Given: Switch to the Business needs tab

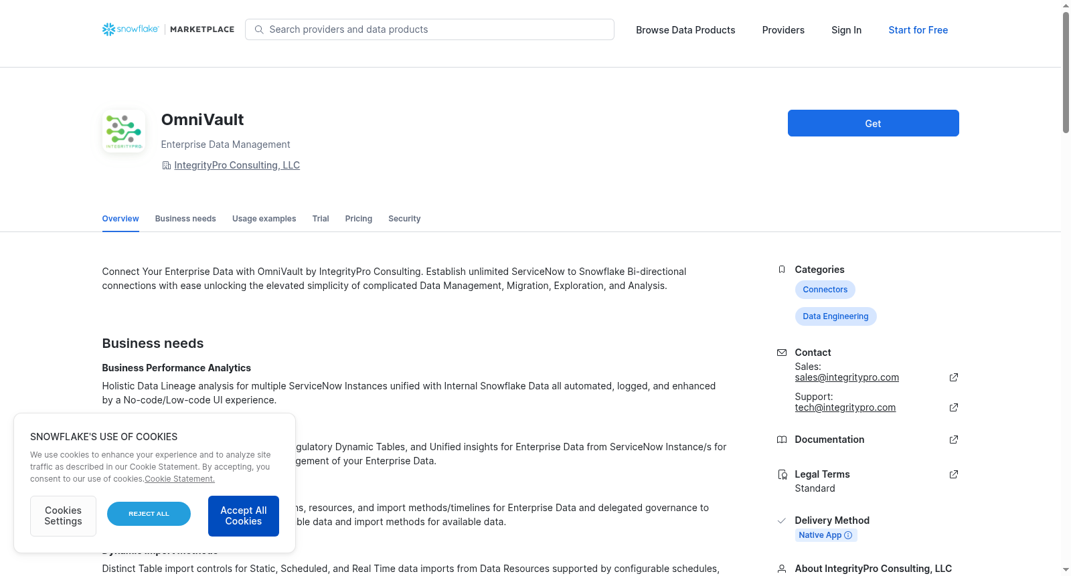Looking at the screenshot, I should (185, 219).
